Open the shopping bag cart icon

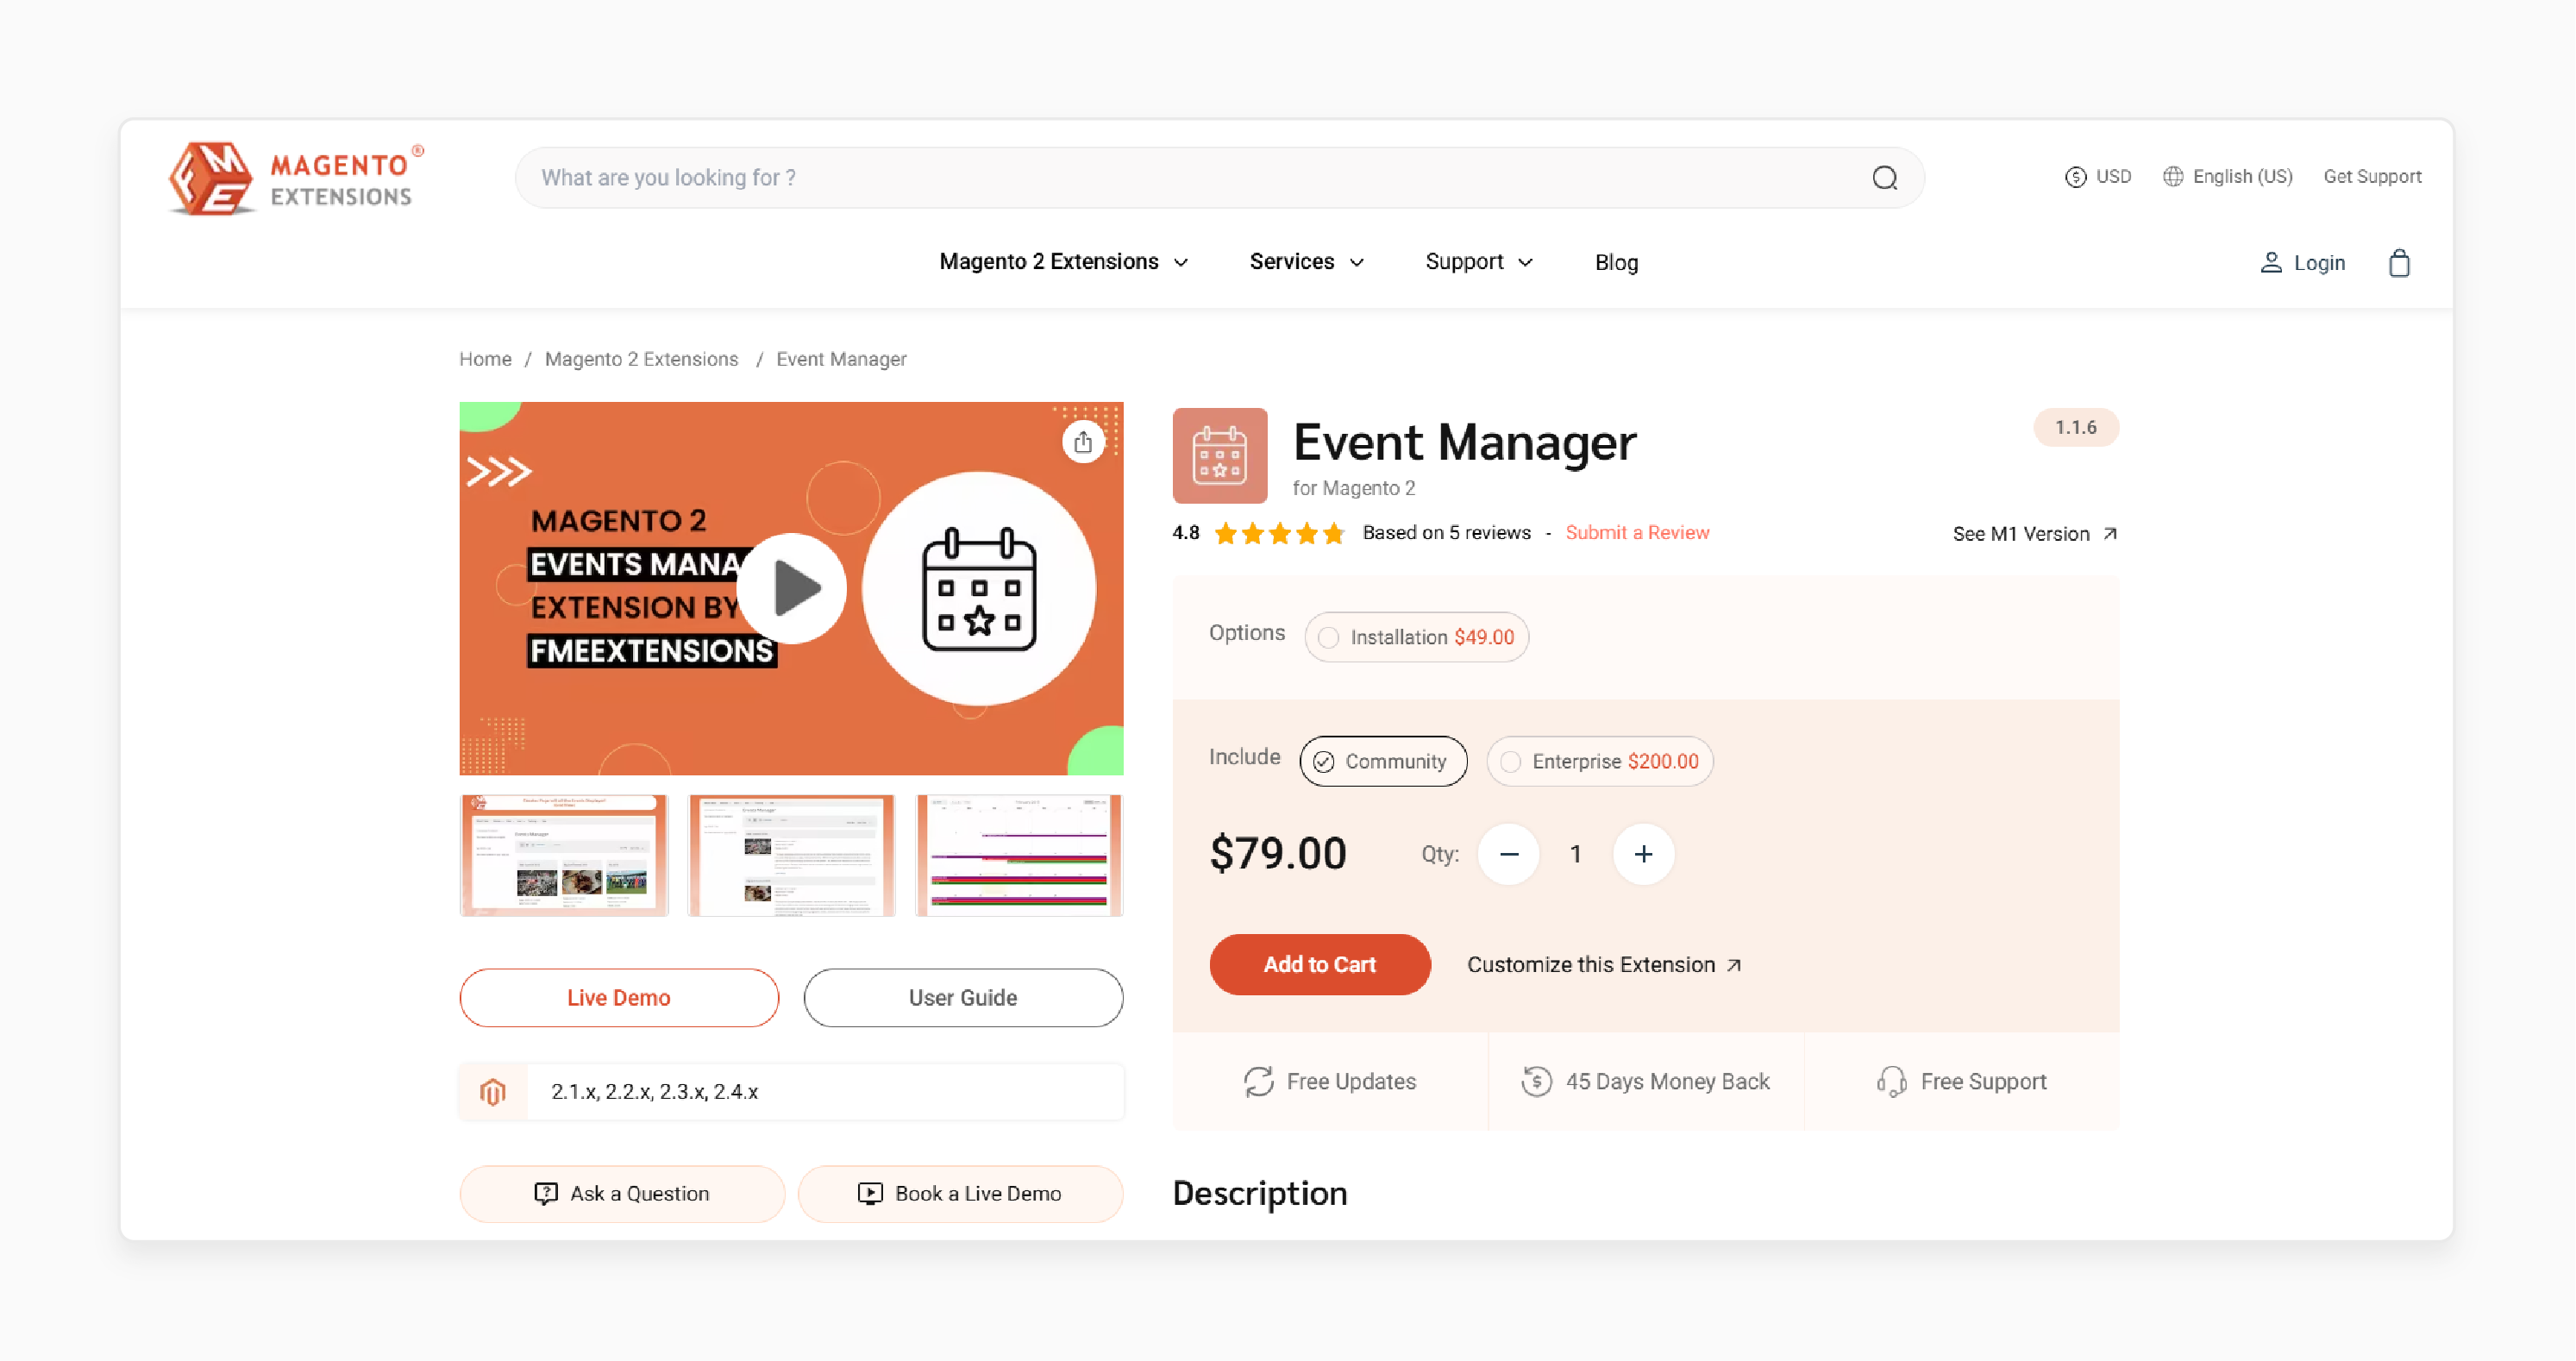tap(2399, 263)
